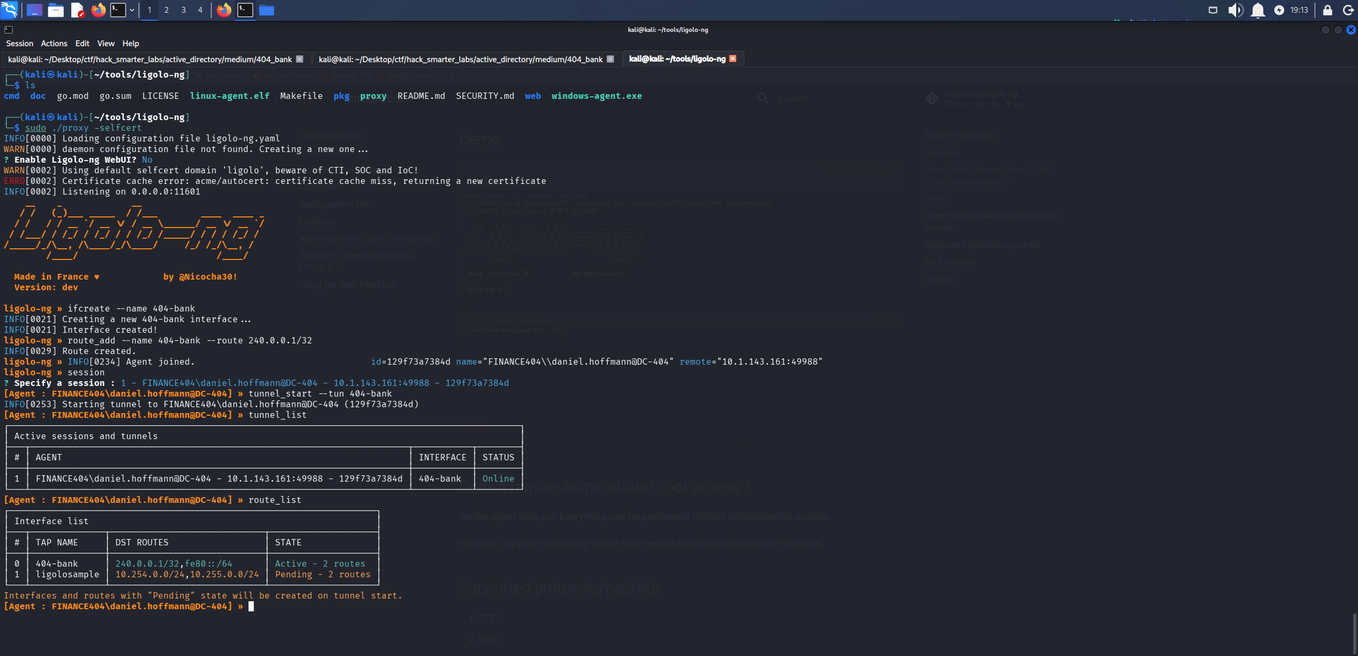Open the wired network tray icon
This screenshot has width=1358, height=656.
pos(1213,10)
